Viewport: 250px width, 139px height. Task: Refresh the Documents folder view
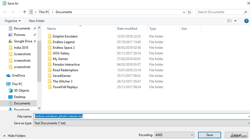tap(189, 12)
